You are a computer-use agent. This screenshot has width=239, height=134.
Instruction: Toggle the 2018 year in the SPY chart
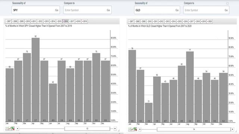78,22
